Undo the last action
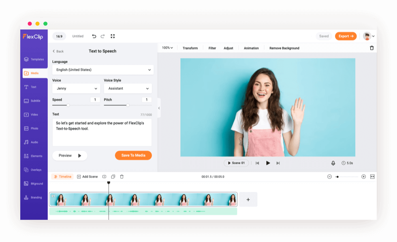 coord(94,36)
